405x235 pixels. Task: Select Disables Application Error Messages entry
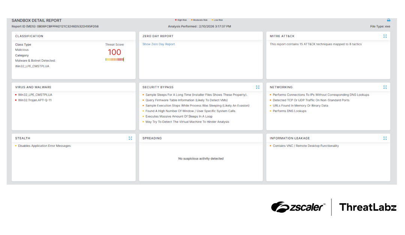tap(44, 146)
